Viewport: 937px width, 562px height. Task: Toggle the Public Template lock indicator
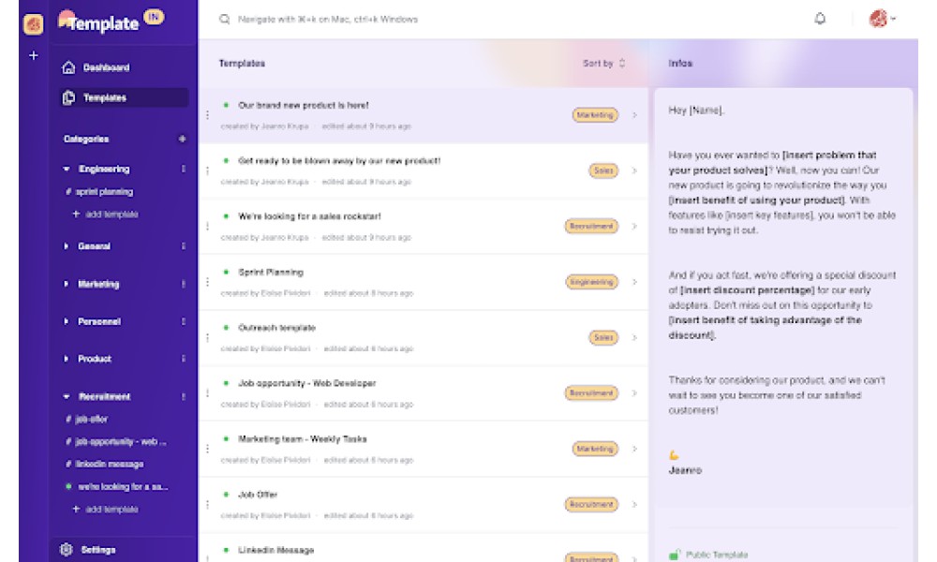pyautogui.click(x=675, y=555)
